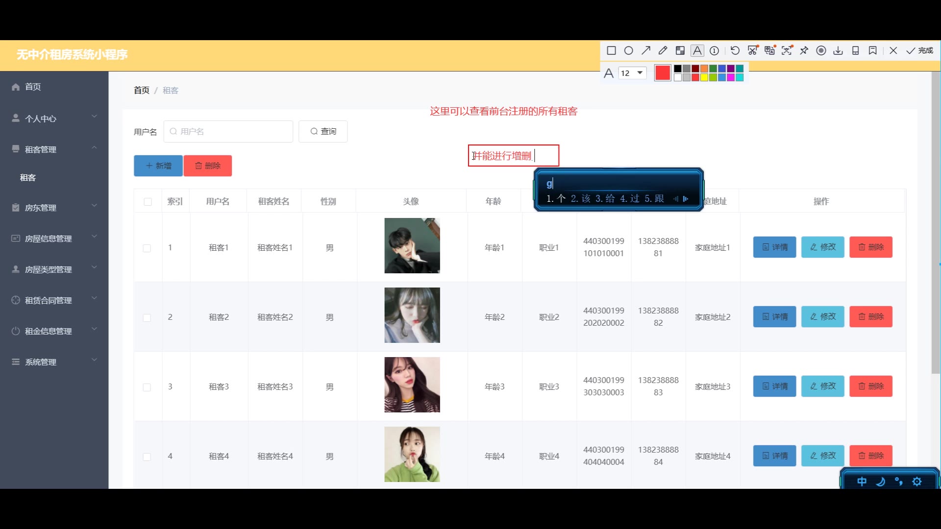
Task: Pick the yellow color swatch
Action: tap(704, 77)
